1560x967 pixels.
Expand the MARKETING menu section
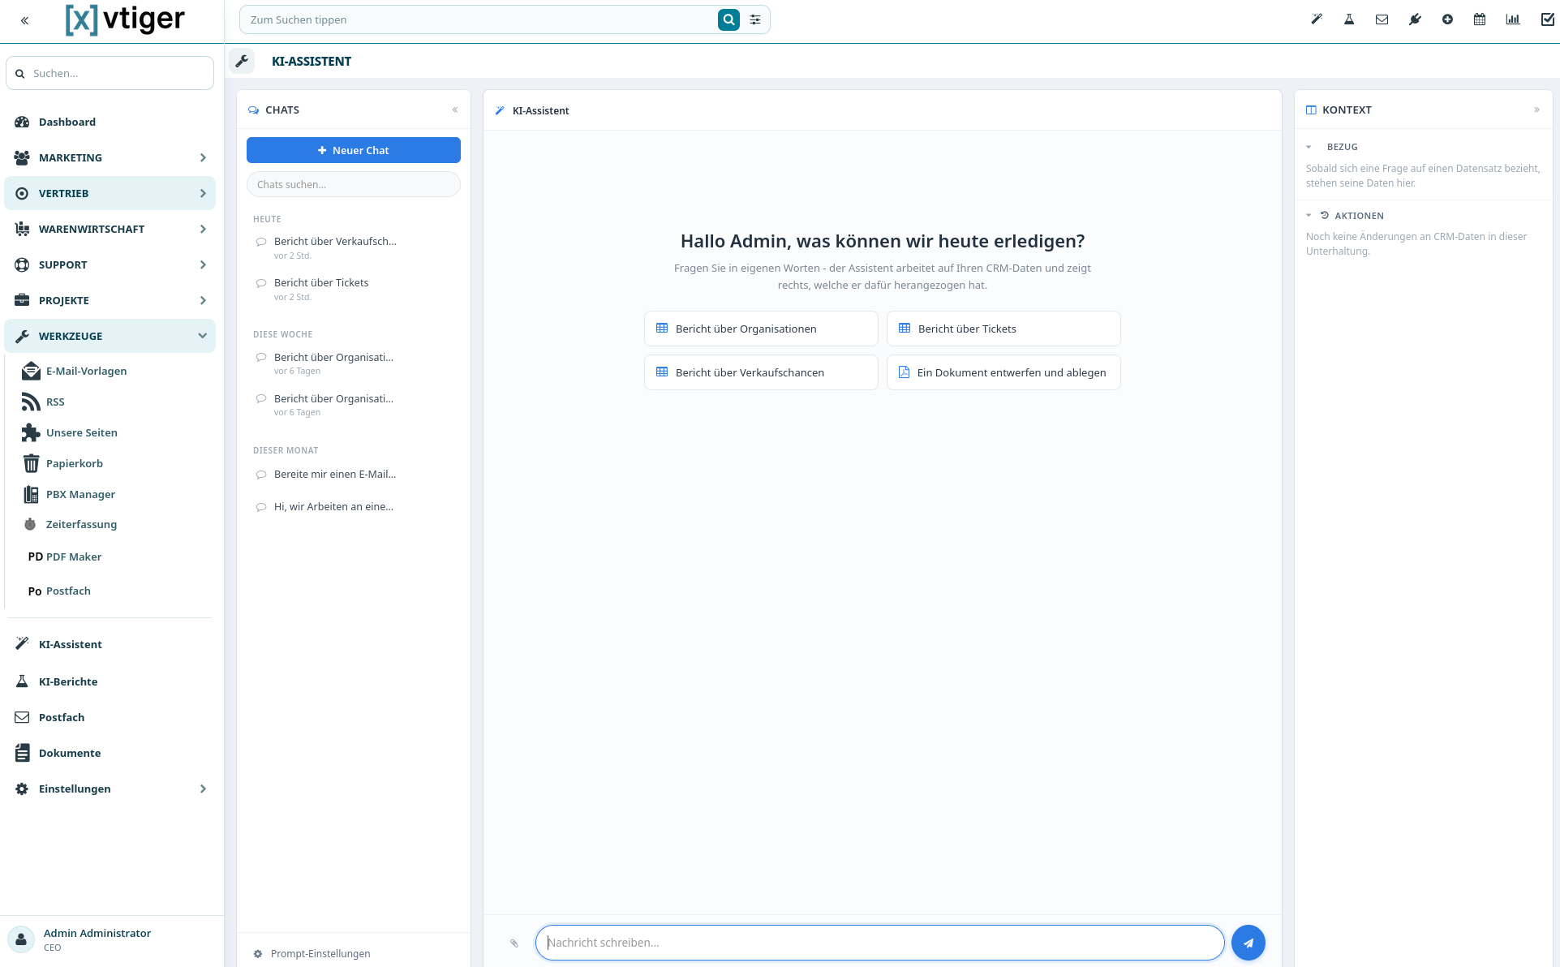click(110, 157)
